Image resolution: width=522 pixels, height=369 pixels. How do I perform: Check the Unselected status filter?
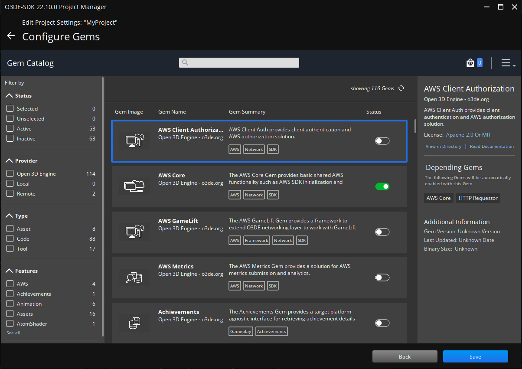(10, 118)
